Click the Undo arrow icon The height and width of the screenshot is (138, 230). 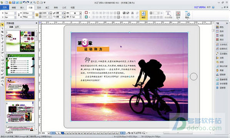(24, 2)
